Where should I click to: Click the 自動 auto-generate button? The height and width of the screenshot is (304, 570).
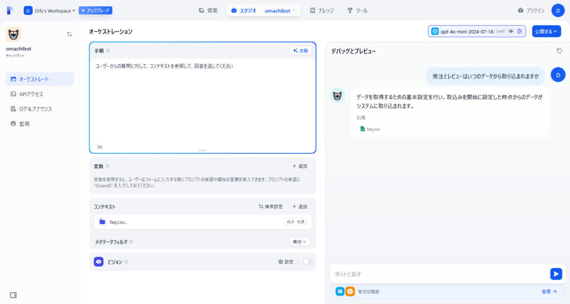tap(301, 51)
